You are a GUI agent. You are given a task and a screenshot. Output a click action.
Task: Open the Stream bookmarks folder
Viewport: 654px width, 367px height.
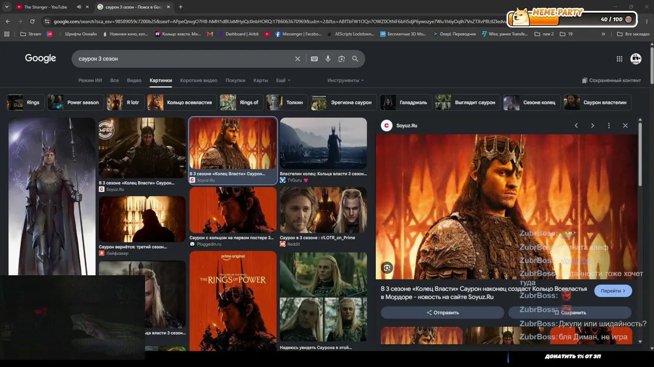point(31,34)
